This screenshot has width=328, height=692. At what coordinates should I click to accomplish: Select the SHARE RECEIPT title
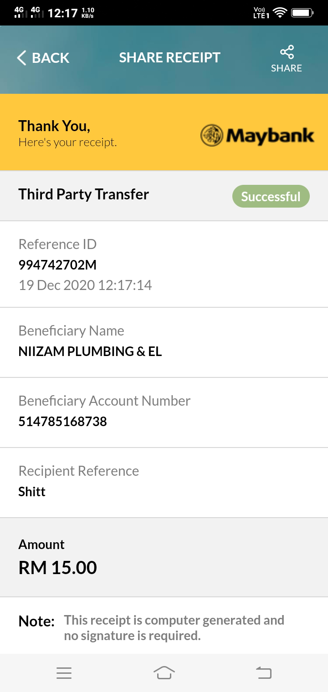click(x=169, y=57)
